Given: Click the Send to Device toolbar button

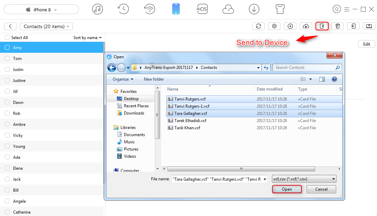Looking at the screenshot, I should 322,26.
